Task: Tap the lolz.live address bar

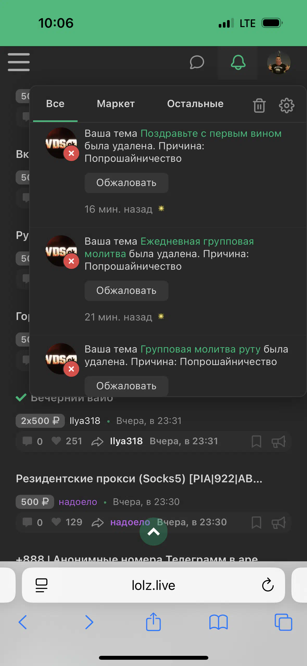Action: tap(153, 585)
